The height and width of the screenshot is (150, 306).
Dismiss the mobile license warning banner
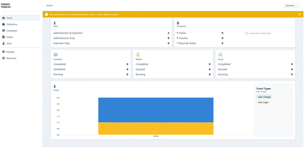tap(299, 14)
